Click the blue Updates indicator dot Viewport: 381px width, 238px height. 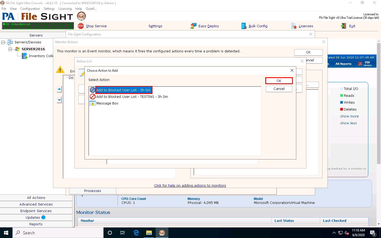(x=43, y=217)
